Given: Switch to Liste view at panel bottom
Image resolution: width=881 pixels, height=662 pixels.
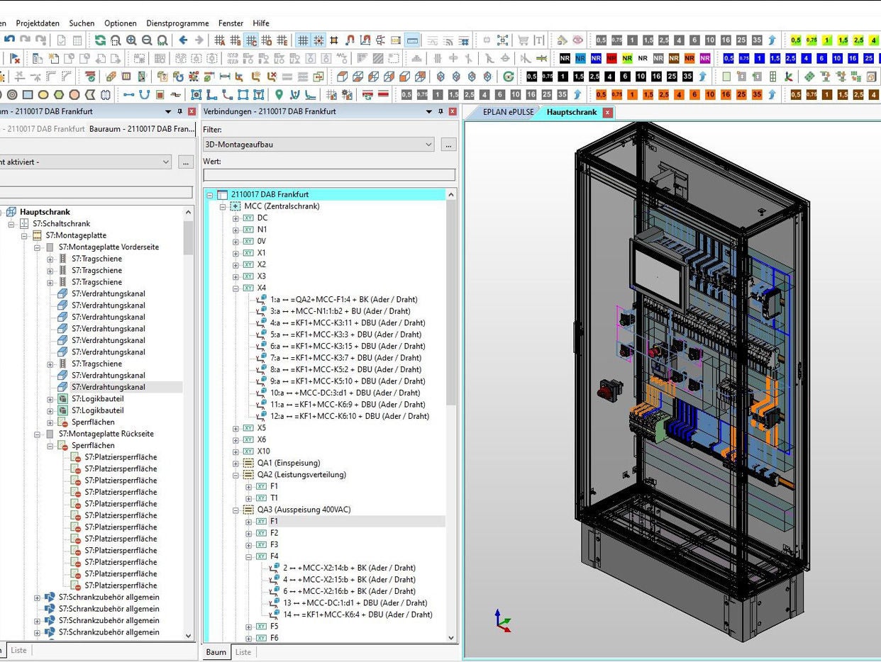Looking at the screenshot, I should (243, 652).
